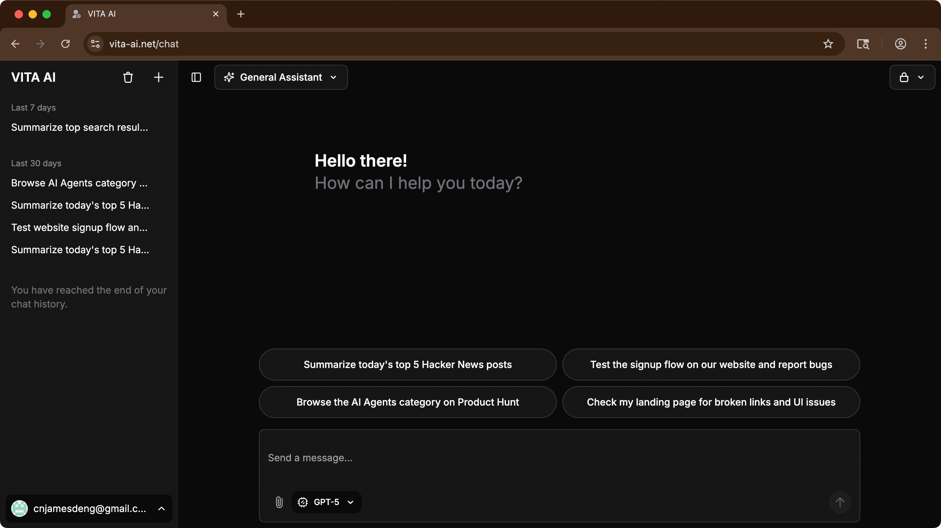Image resolution: width=941 pixels, height=528 pixels.
Task: Open the sidebar collapse toggle
Action: click(x=196, y=77)
